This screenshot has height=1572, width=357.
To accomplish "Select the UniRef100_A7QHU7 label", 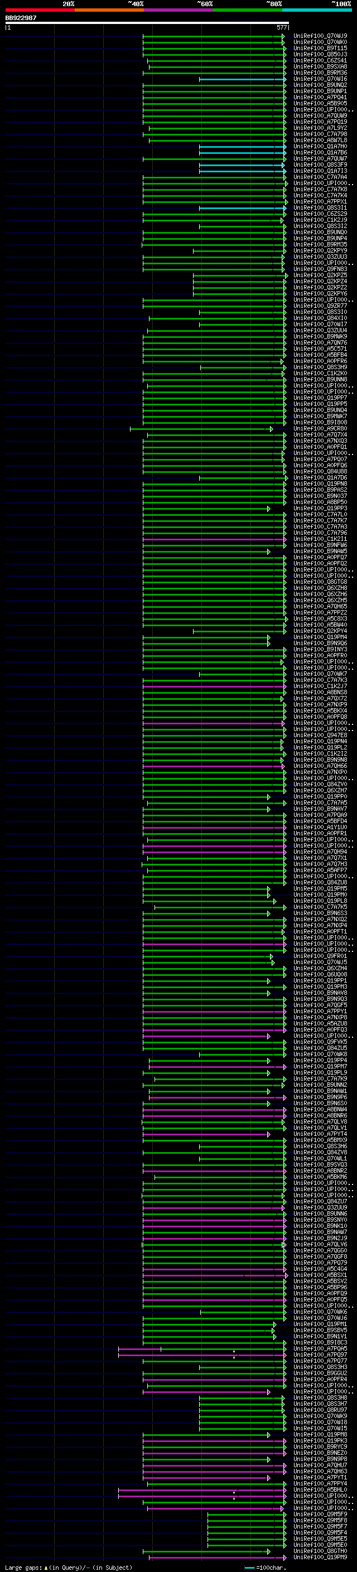I will (320, 1465).
